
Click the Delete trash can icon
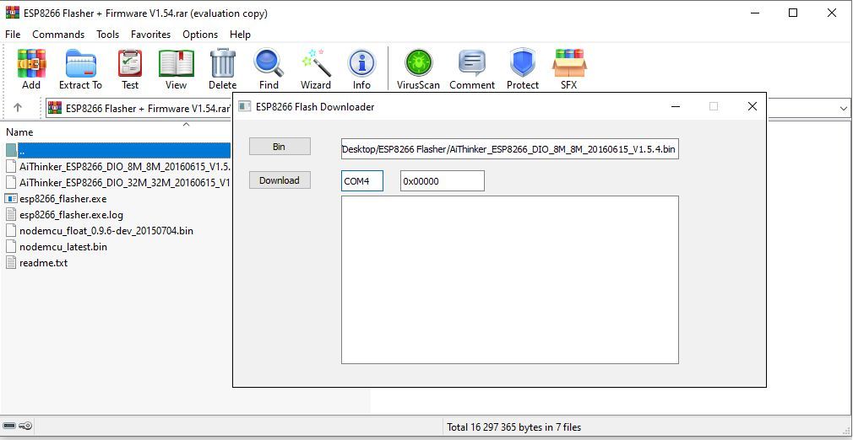pyautogui.click(x=222, y=69)
